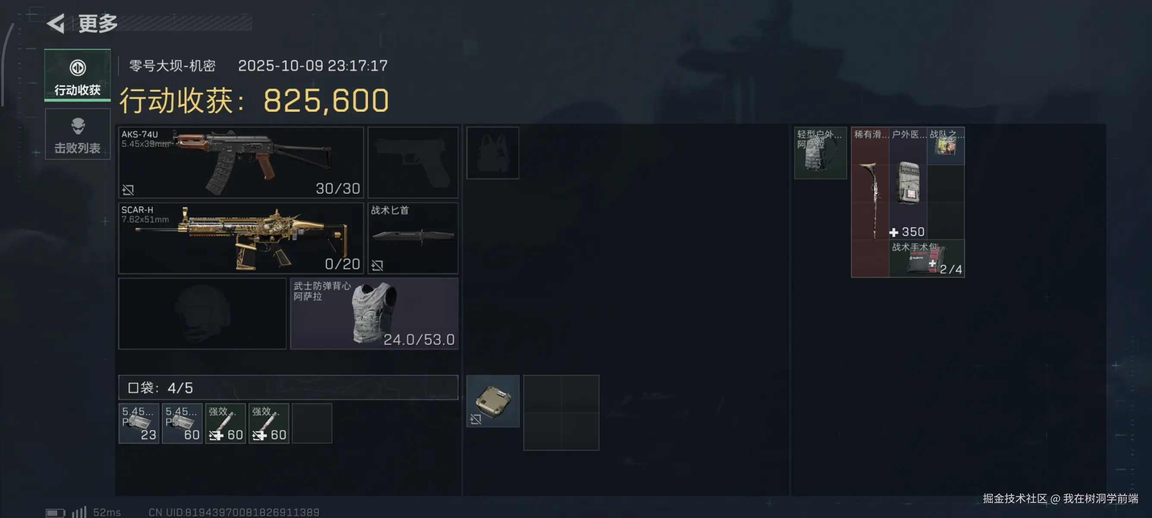Select the safe box container icon
This screenshot has width=1152, height=518.
[493, 401]
